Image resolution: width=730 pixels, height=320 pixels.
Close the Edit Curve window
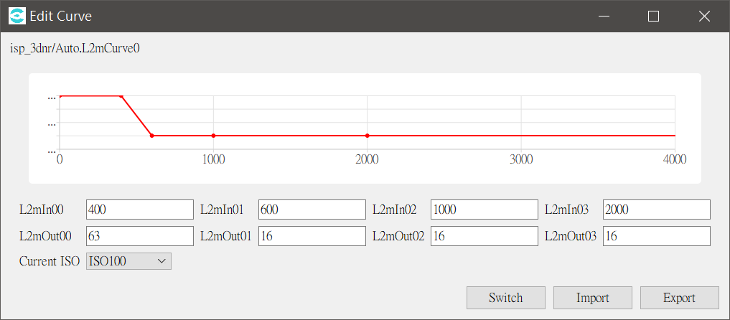click(x=704, y=17)
